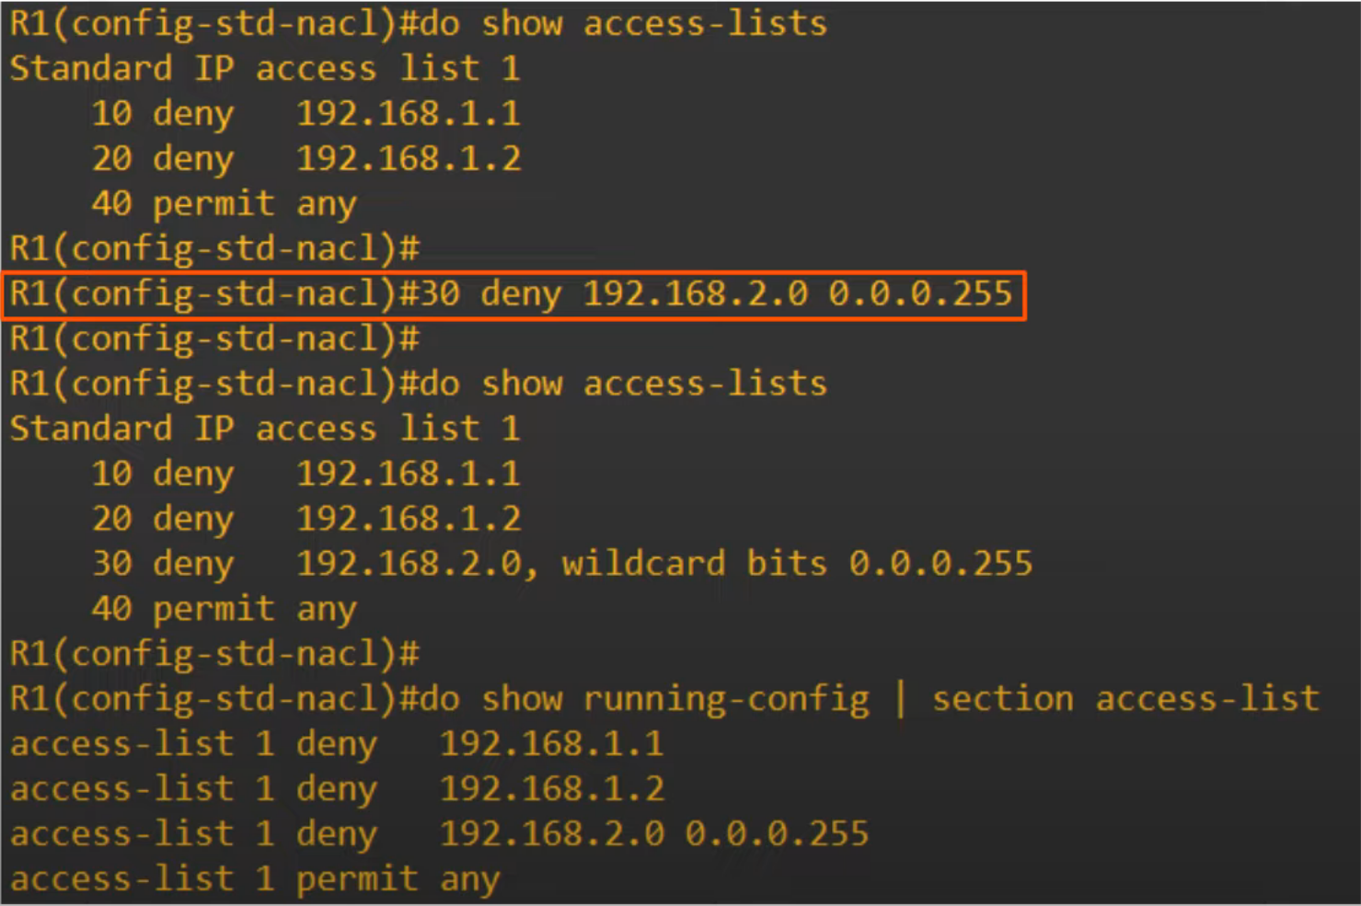The height and width of the screenshot is (906, 1361).
Task: Click empty prompt just below highlighted command
Action: tap(214, 339)
